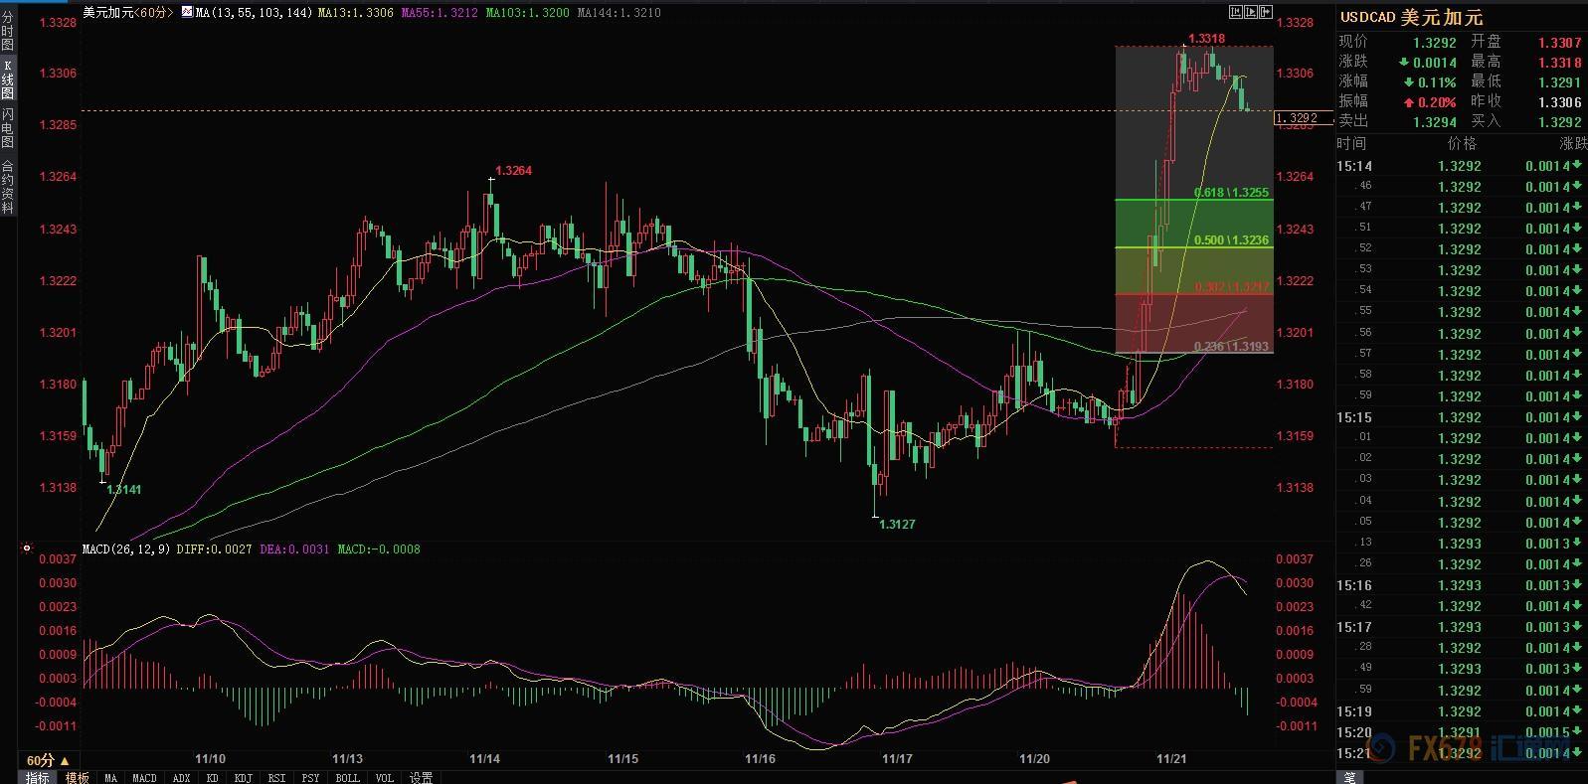
Task: Click the 15:14 tick row
Action: [x=1462, y=166]
